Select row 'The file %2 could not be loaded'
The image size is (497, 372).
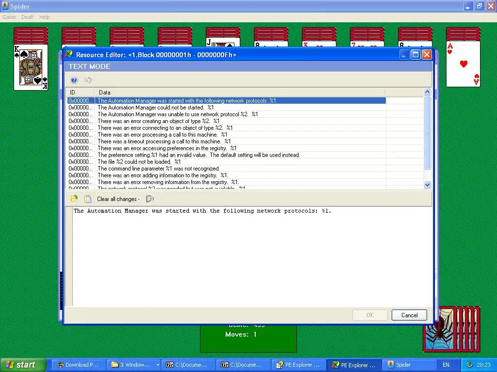point(227,162)
